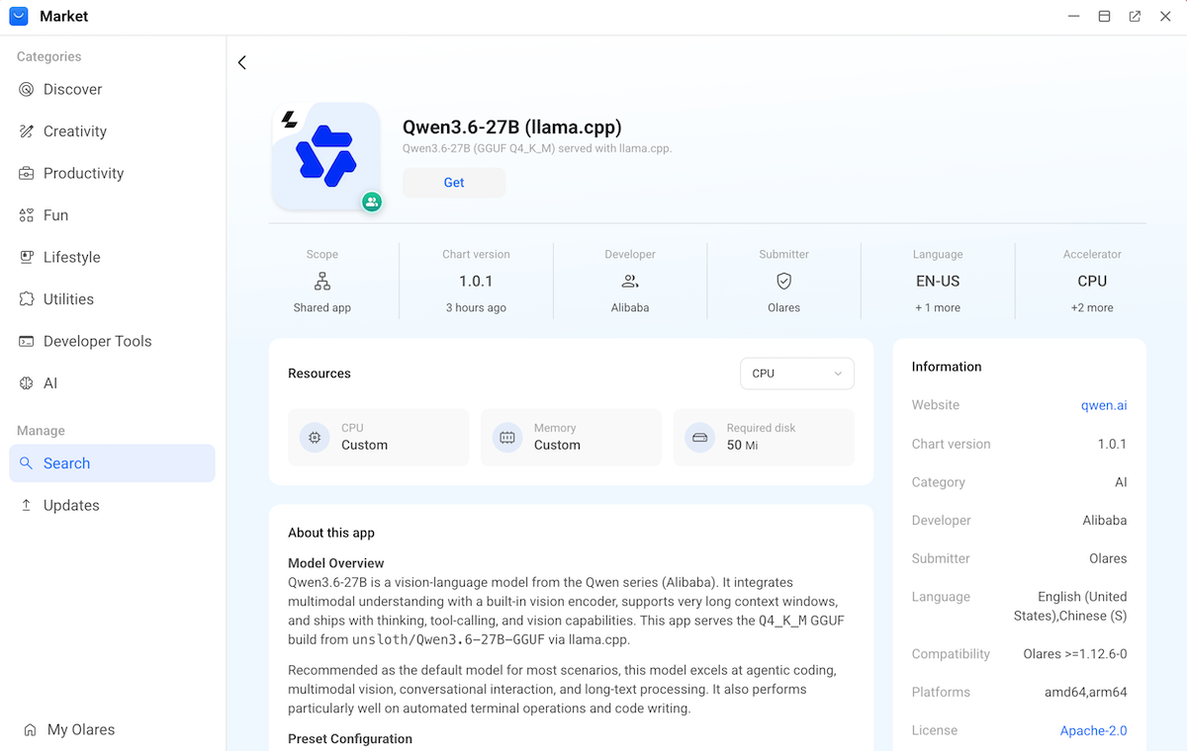The height and width of the screenshot is (751, 1187).
Task: Open window in new tab icon
Action: tap(1135, 17)
